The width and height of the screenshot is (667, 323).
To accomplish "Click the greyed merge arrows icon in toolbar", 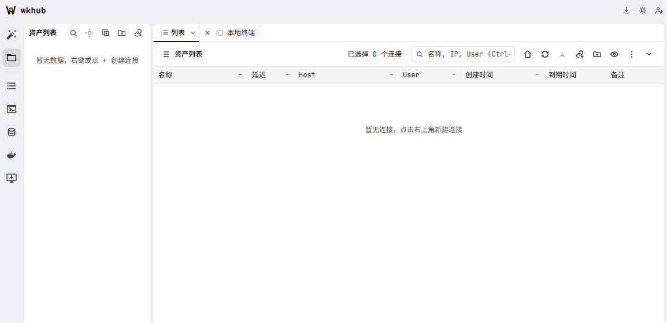I will pyautogui.click(x=562, y=54).
